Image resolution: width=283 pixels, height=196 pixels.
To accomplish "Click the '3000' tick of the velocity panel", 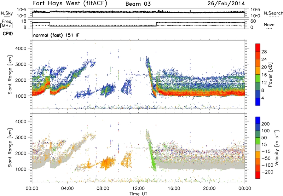I will (x=21, y=137).
